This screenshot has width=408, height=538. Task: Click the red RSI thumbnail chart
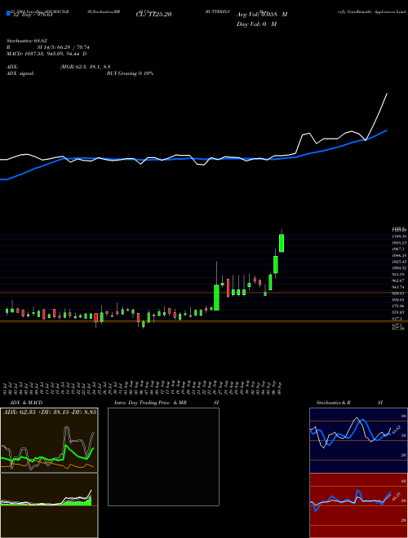tap(358, 505)
